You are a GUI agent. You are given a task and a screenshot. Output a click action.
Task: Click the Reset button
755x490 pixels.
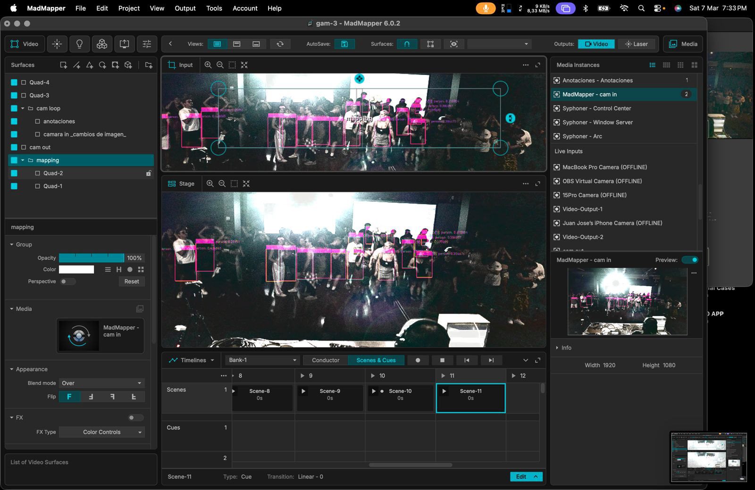click(x=132, y=282)
